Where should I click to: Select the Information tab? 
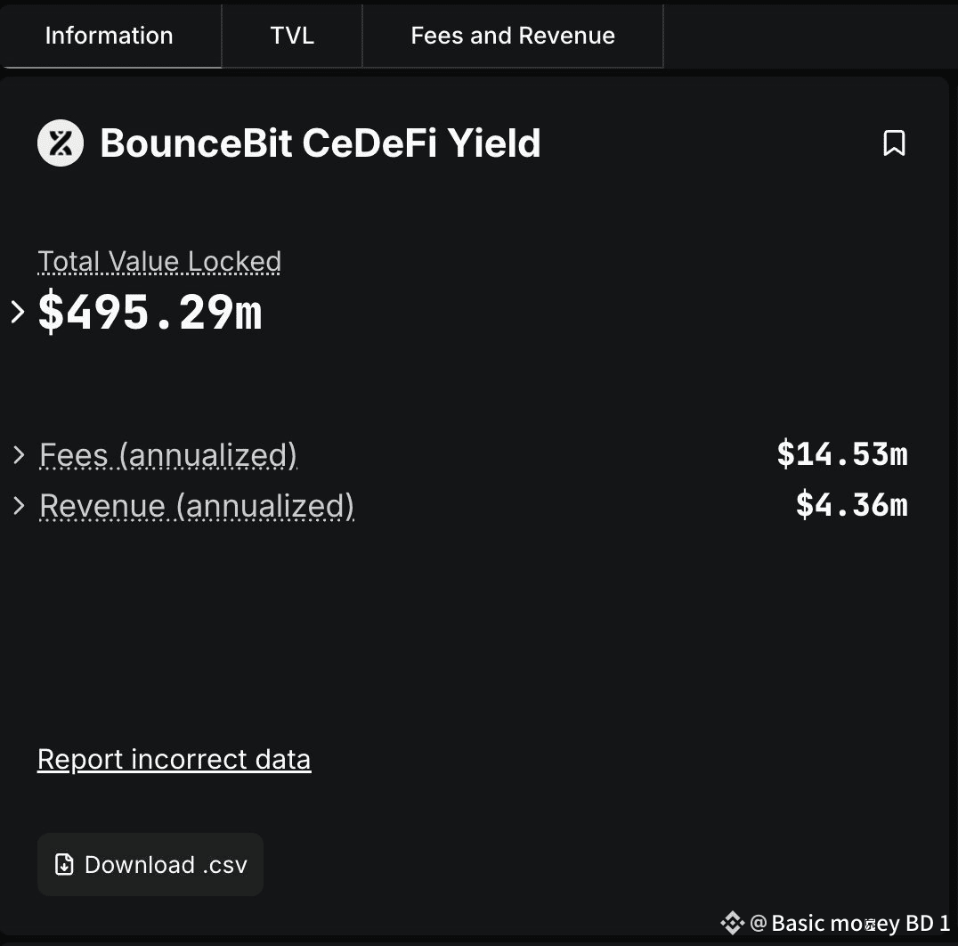109,36
